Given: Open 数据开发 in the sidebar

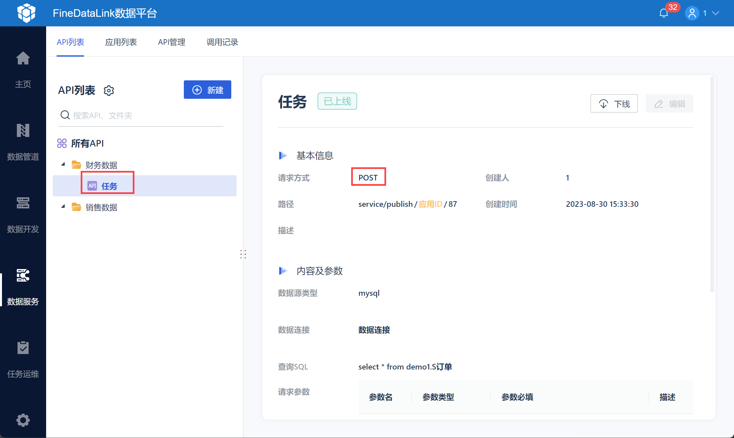Looking at the screenshot, I should tap(23, 214).
